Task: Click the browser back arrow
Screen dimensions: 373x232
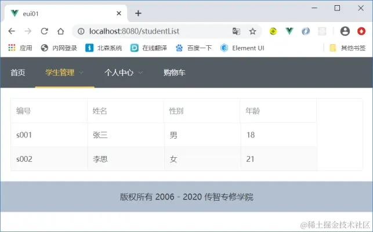Action: (x=12, y=31)
